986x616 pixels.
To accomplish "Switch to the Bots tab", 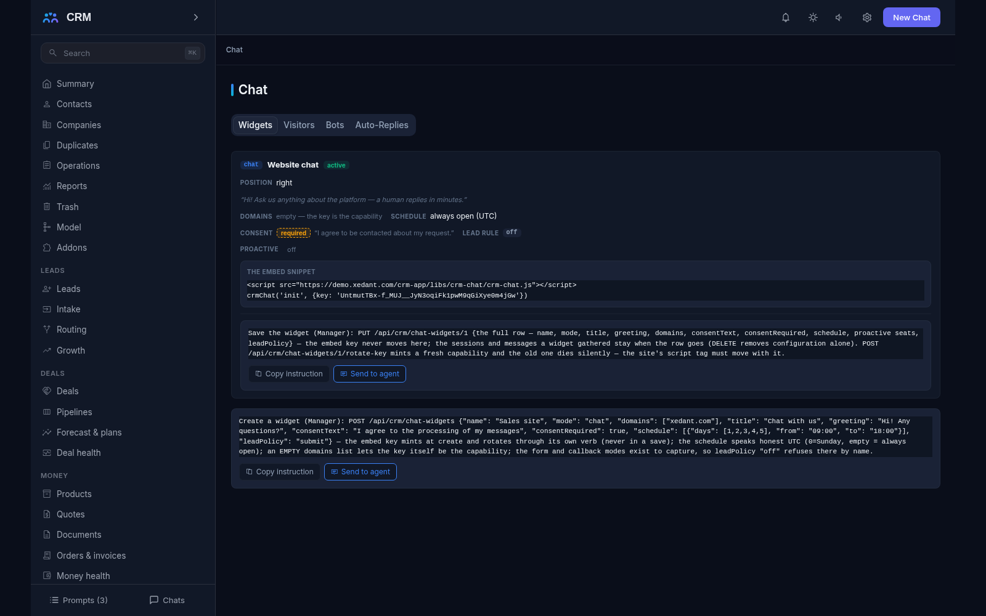I will tap(335, 125).
